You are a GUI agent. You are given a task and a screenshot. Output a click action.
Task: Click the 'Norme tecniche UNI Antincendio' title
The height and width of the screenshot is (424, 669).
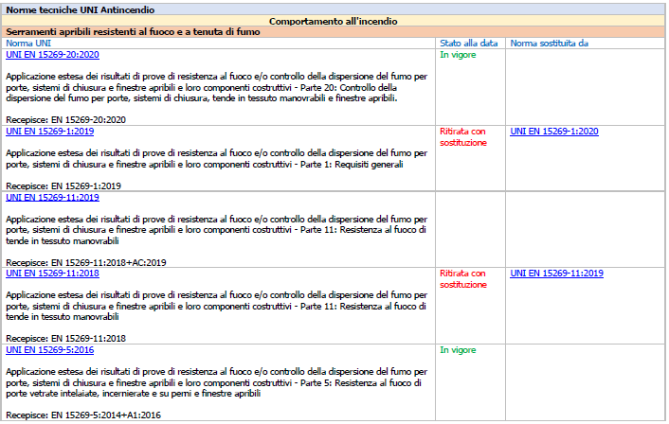tap(81, 9)
